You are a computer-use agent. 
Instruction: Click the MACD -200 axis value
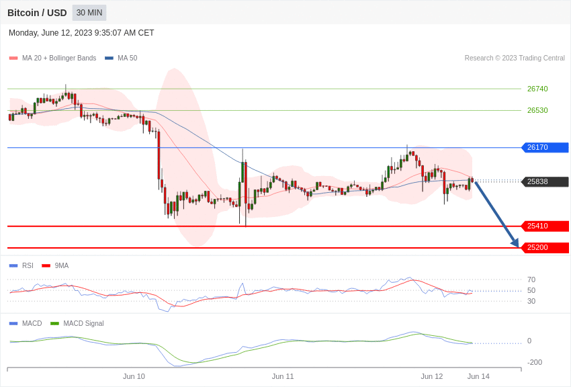(535, 362)
